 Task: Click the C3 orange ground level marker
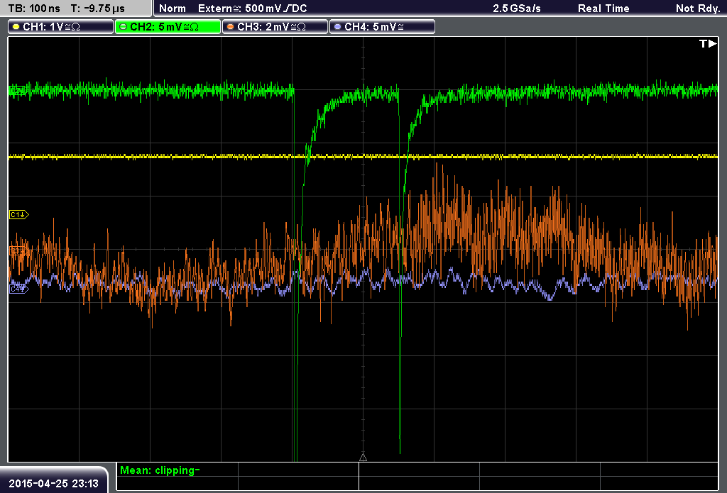pyautogui.click(x=18, y=251)
